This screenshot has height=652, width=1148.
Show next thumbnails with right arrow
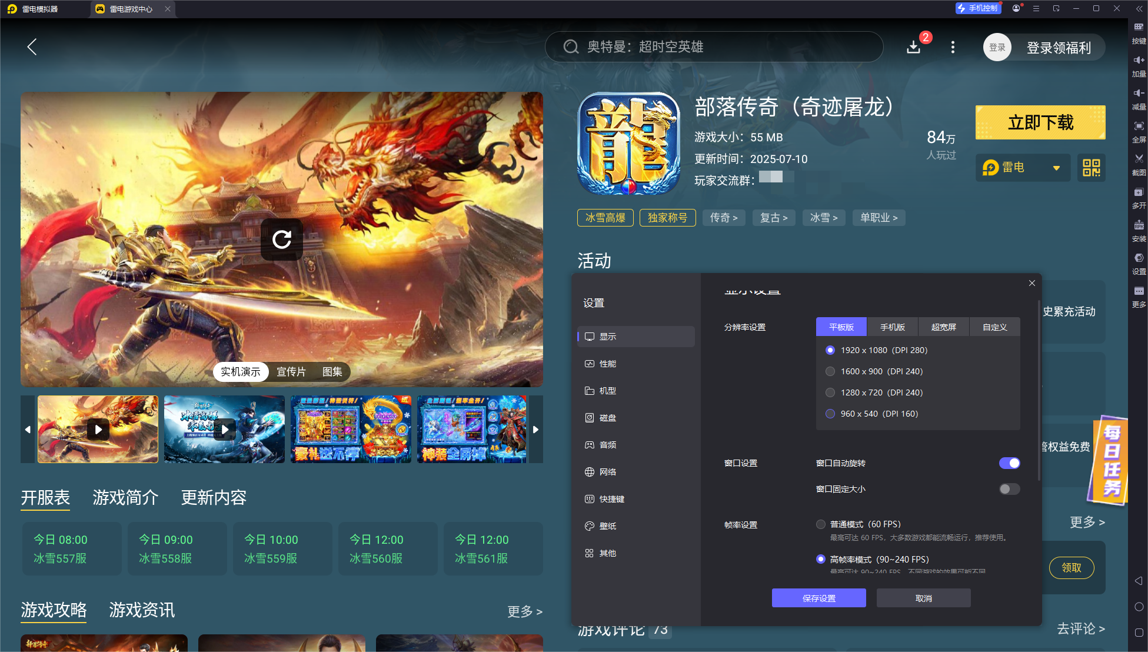(535, 430)
